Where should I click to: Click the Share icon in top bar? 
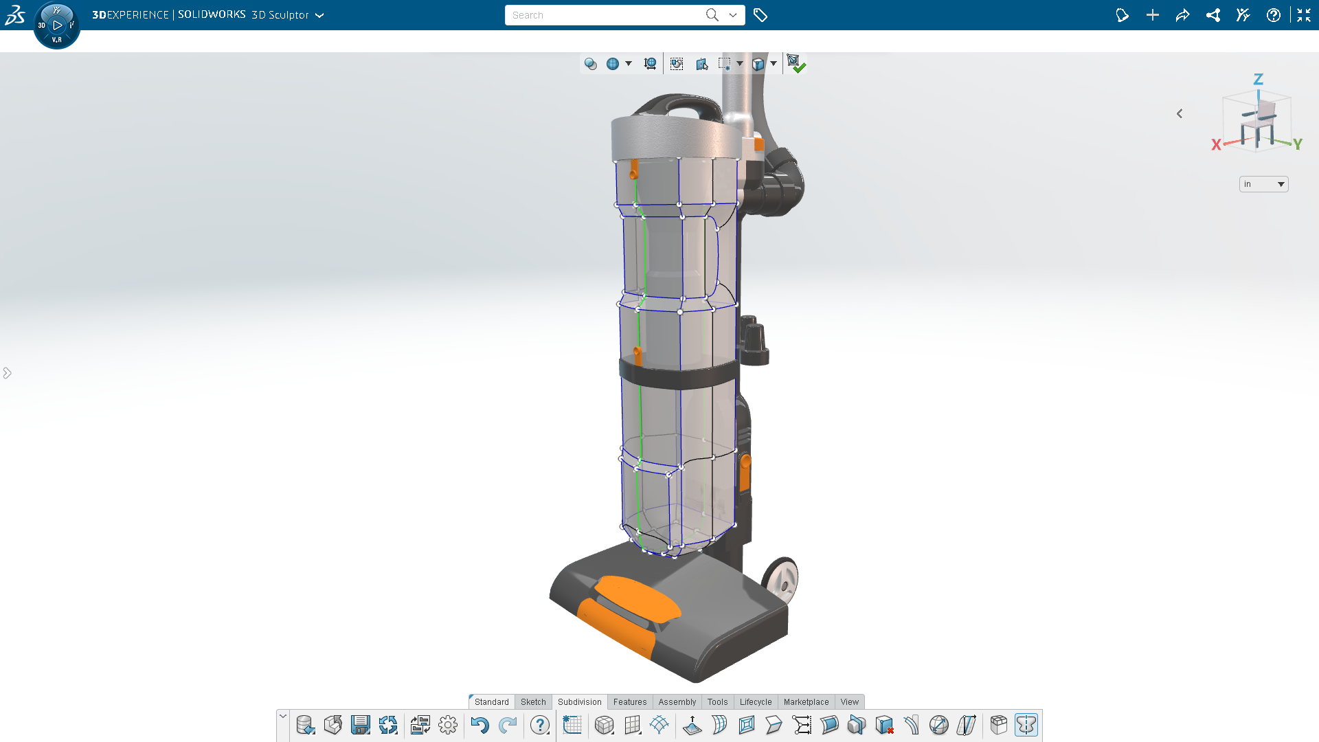pos(1182,15)
